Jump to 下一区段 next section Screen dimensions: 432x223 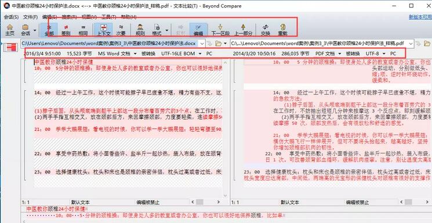[x=220, y=30]
